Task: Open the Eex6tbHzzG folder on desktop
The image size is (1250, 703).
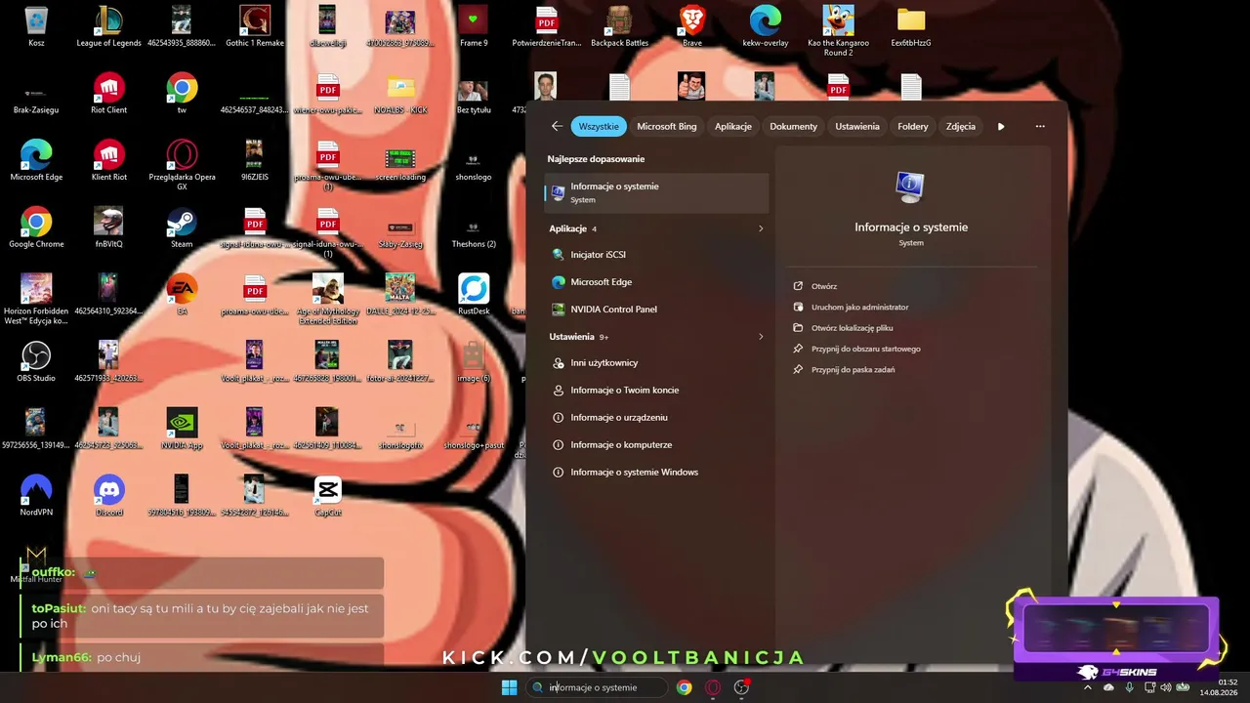Action: (x=911, y=26)
